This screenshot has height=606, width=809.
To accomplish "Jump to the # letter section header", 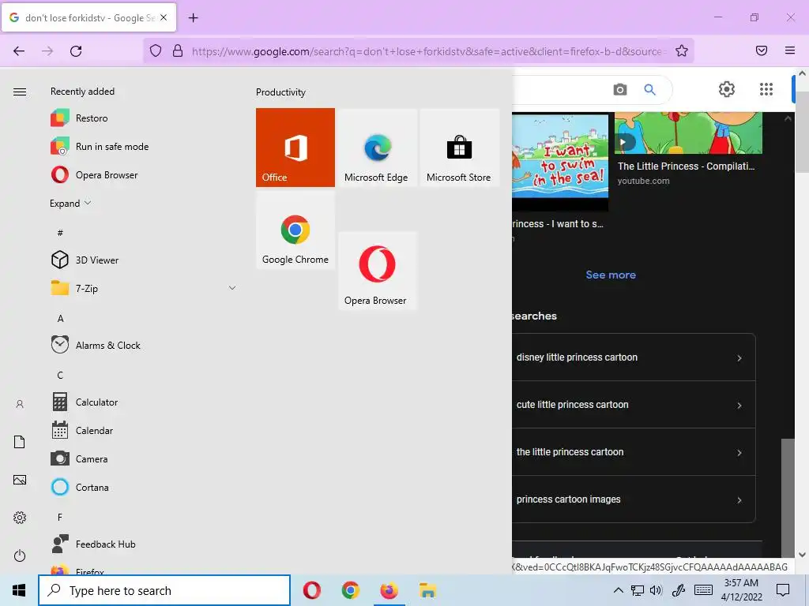I will click(x=60, y=233).
